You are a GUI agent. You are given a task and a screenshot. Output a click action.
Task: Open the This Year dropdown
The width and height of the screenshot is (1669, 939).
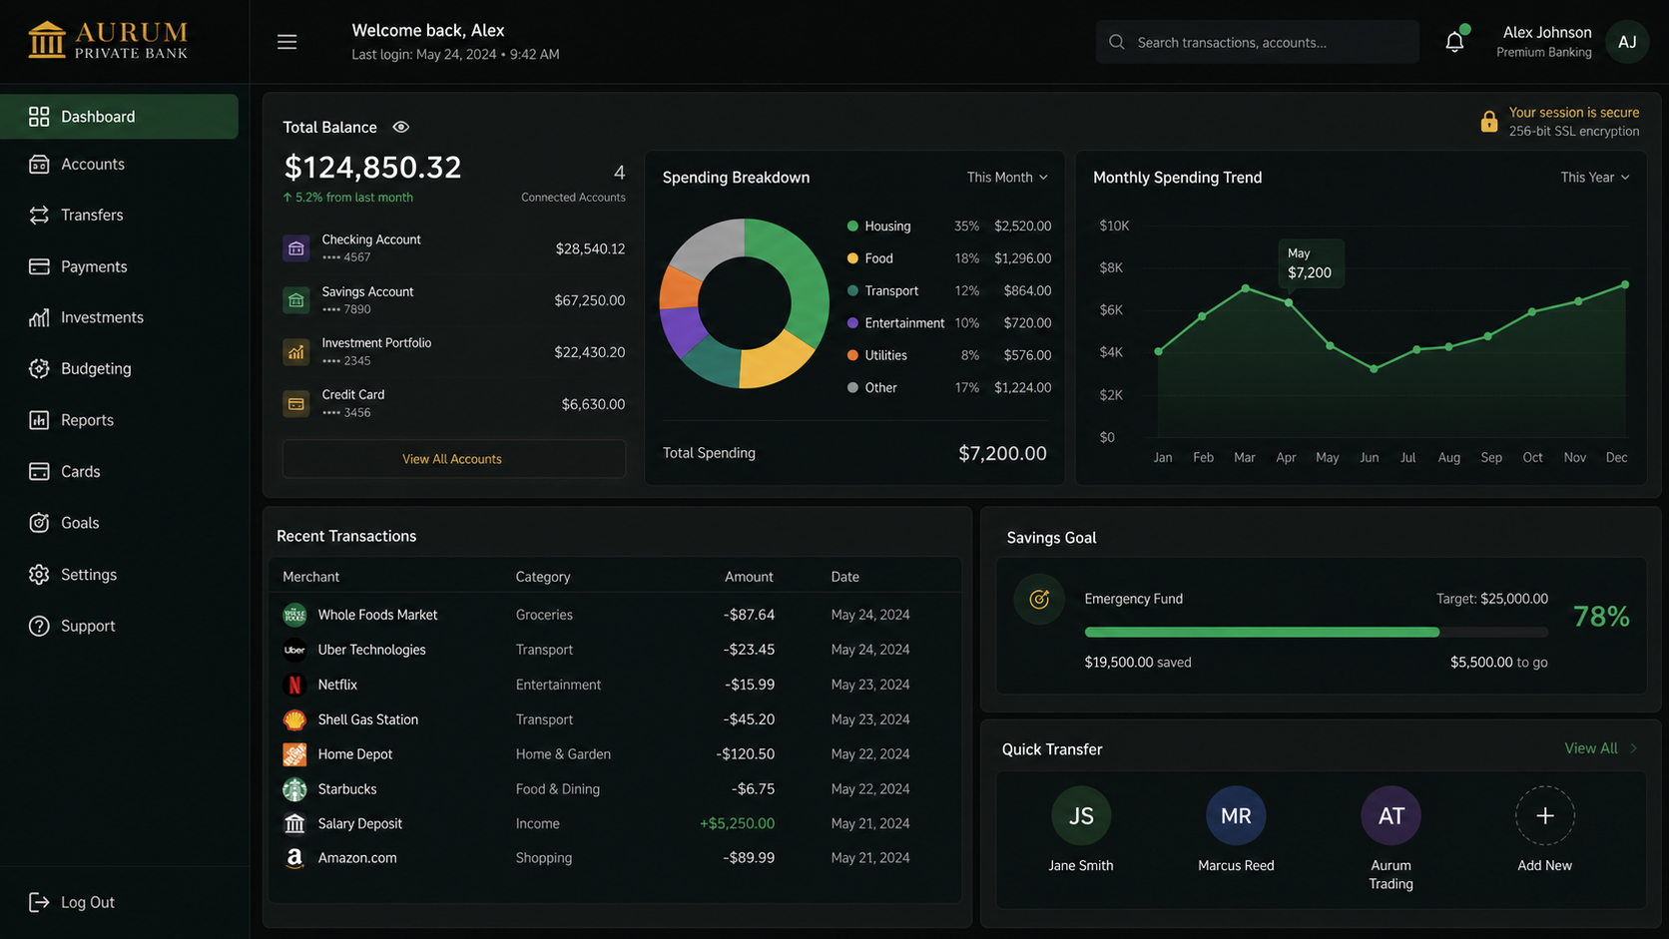point(1594,177)
